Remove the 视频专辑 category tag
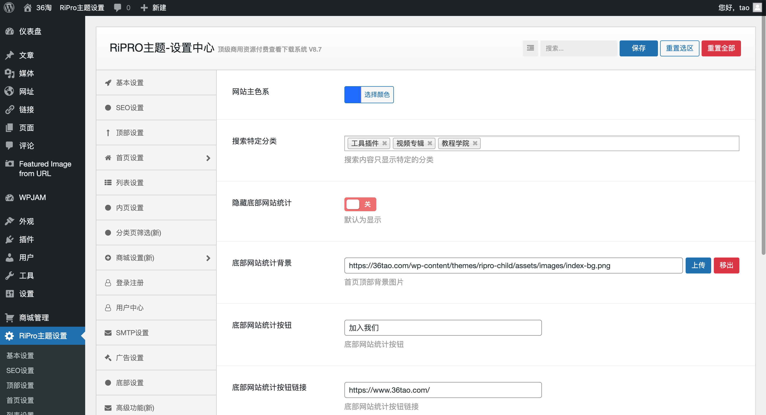 [430, 143]
